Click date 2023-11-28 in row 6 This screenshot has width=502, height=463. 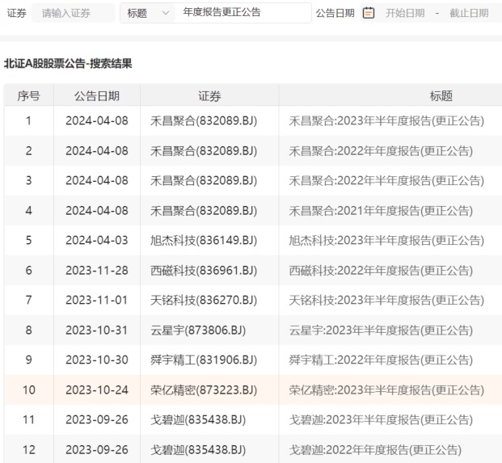coord(97,271)
